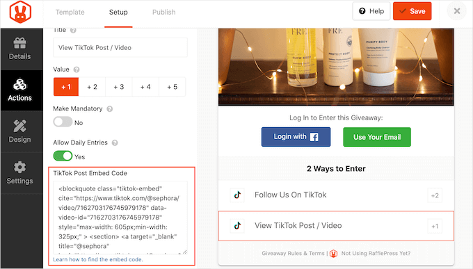Screen dimensions: 473x269
Task: Open the Actions sidebar section
Action: click(x=20, y=90)
